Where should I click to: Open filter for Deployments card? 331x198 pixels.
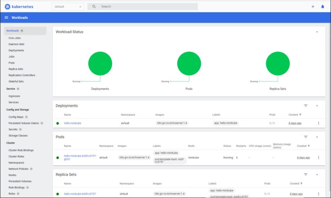point(305,105)
